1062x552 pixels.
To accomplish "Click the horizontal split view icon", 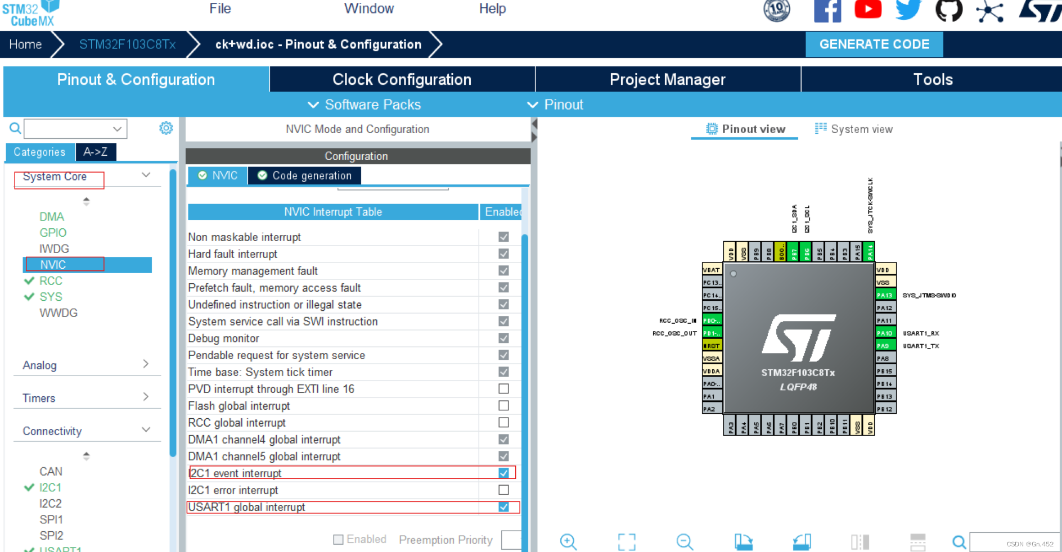I will point(918,542).
